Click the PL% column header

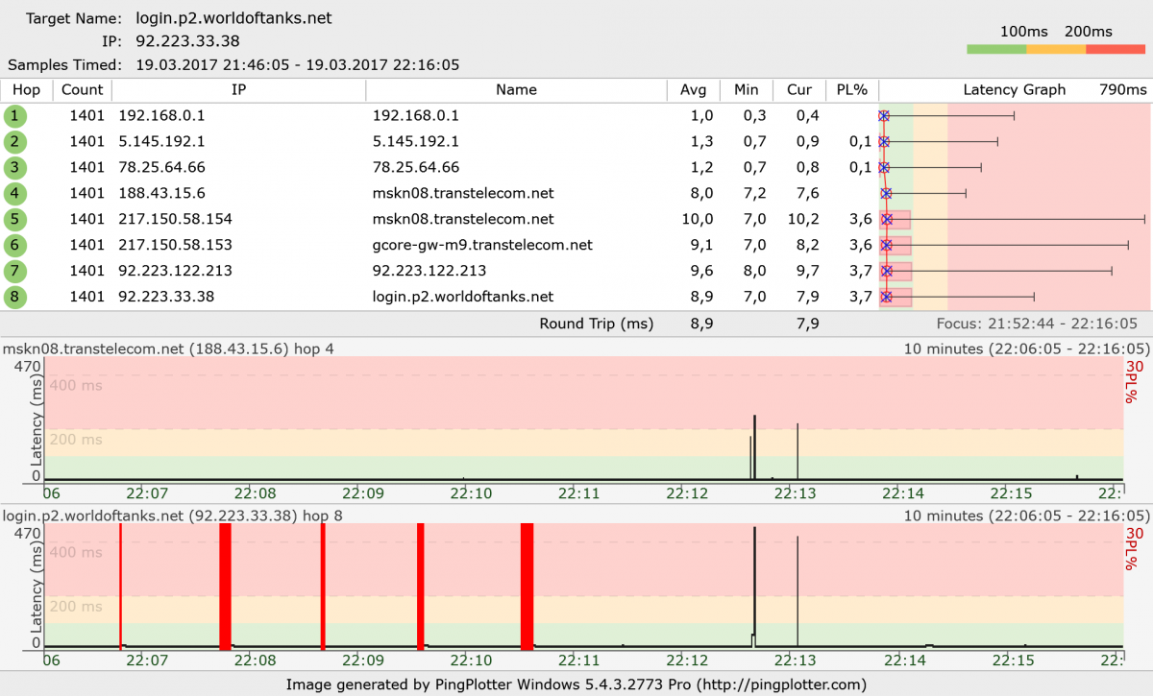851,90
